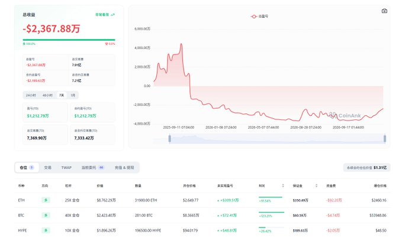This screenshot has height=244, width=402.
Task: Click the $189.63万 margin value
Action: [x=300, y=230]
